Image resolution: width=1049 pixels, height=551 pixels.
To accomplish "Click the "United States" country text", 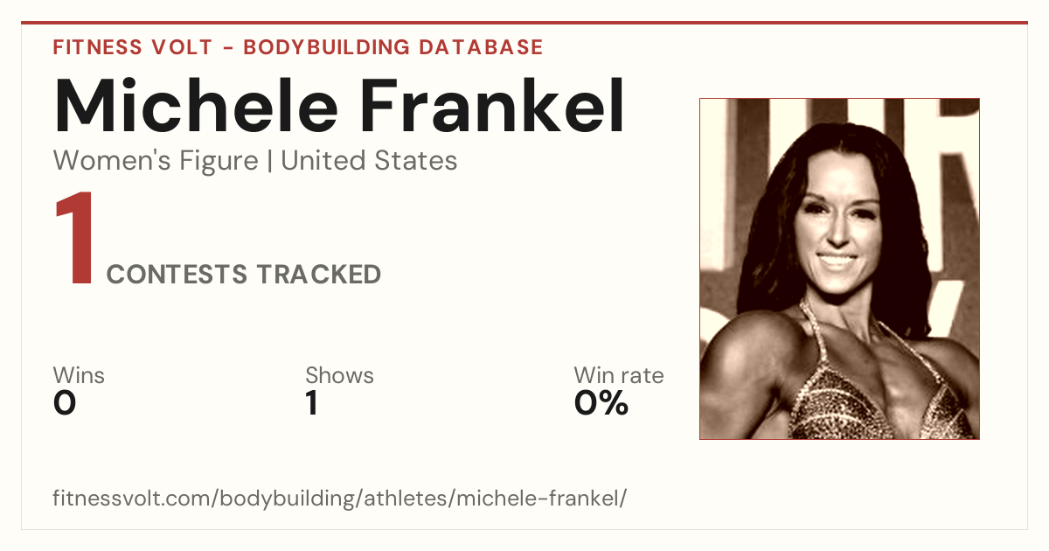I will [x=369, y=161].
